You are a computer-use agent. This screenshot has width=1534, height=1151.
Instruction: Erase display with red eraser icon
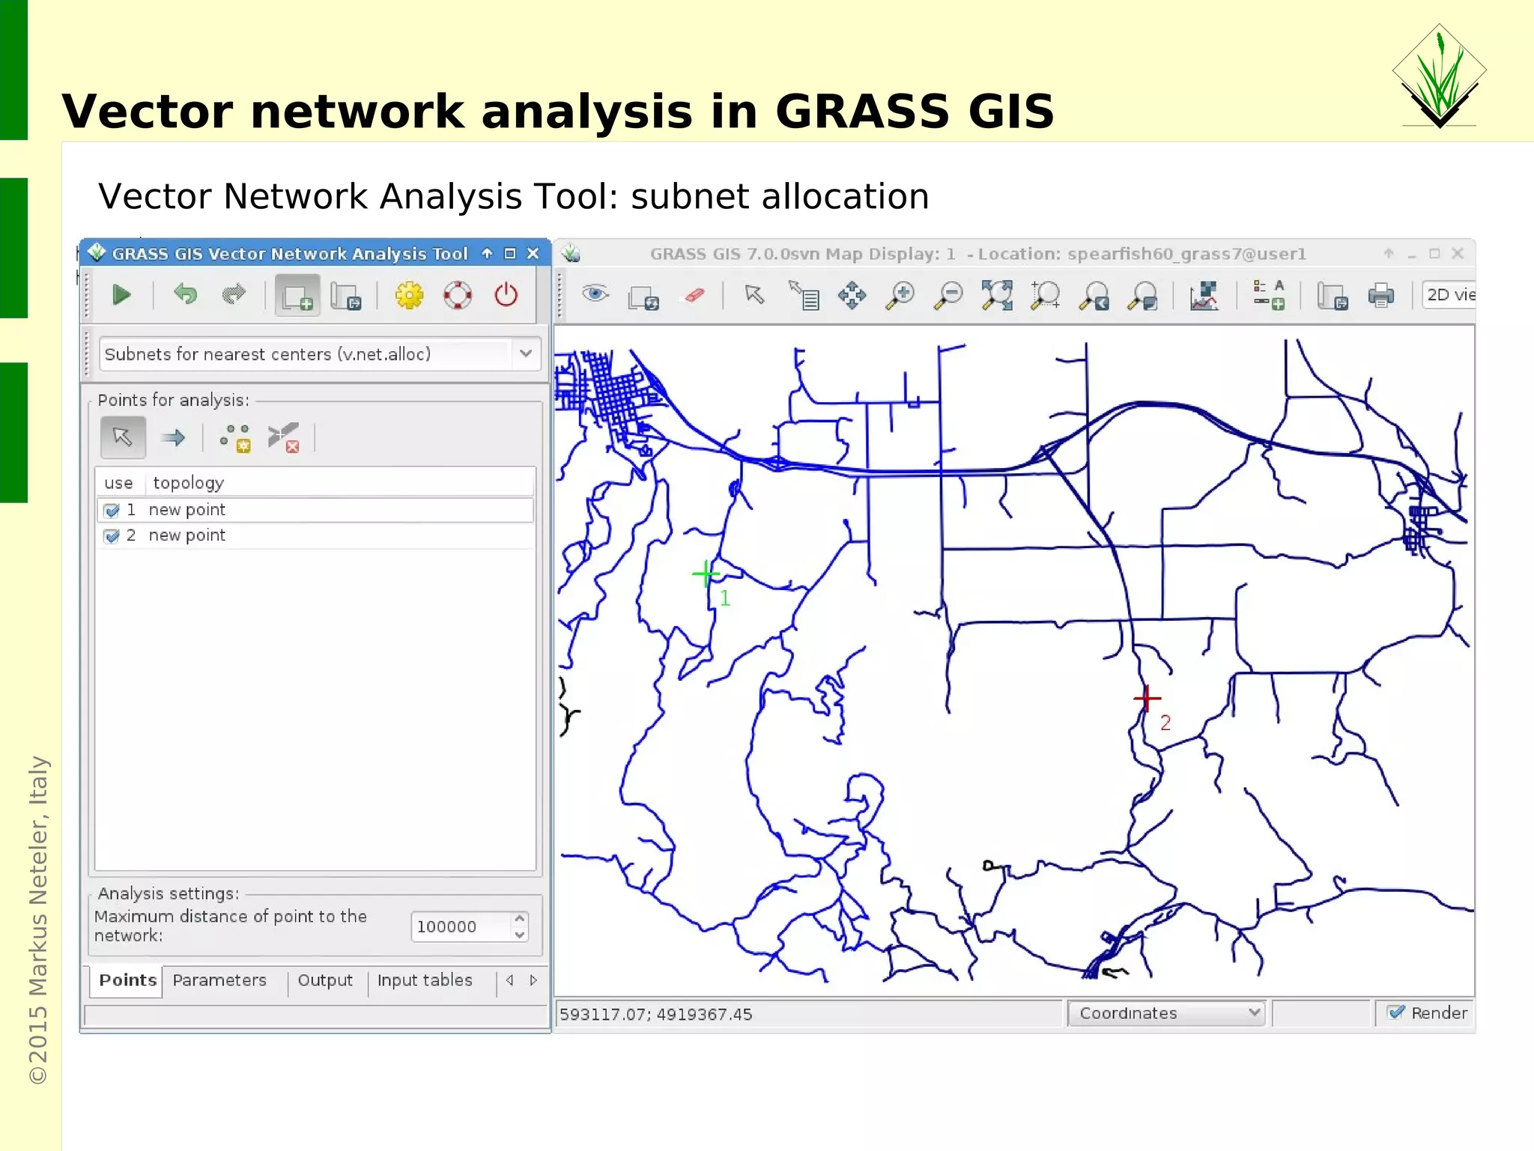(x=694, y=295)
